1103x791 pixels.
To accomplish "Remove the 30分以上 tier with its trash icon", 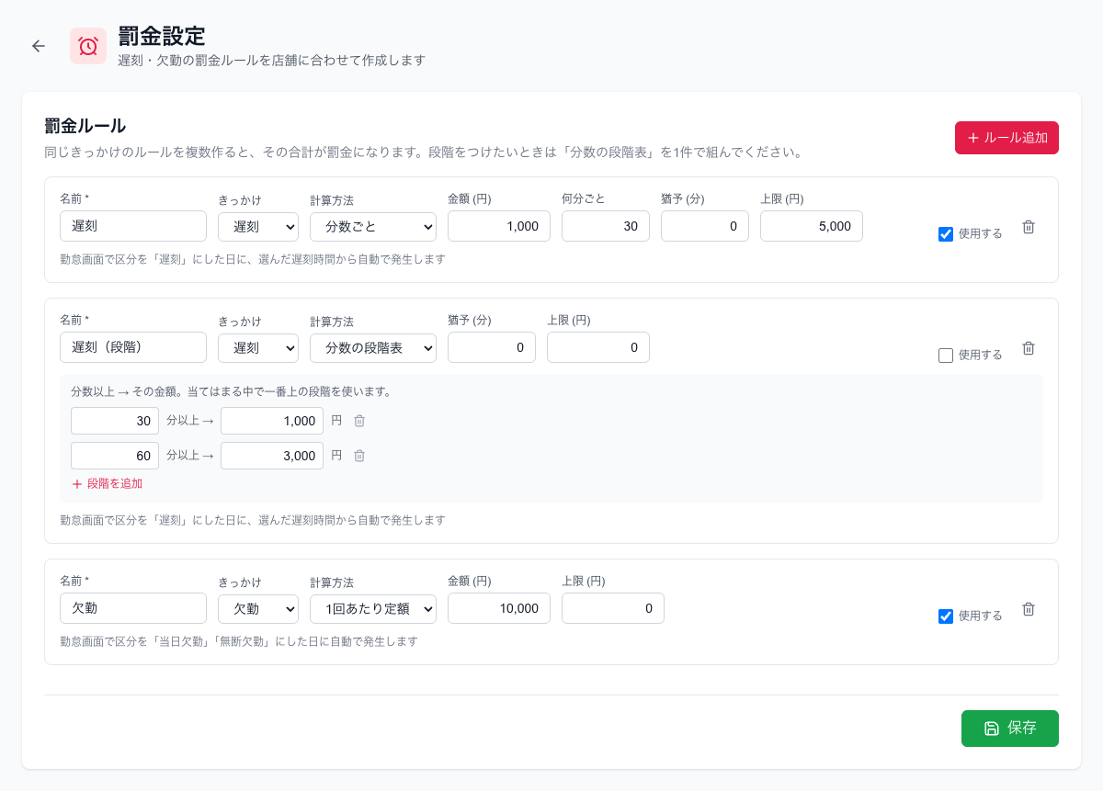I will tap(359, 421).
